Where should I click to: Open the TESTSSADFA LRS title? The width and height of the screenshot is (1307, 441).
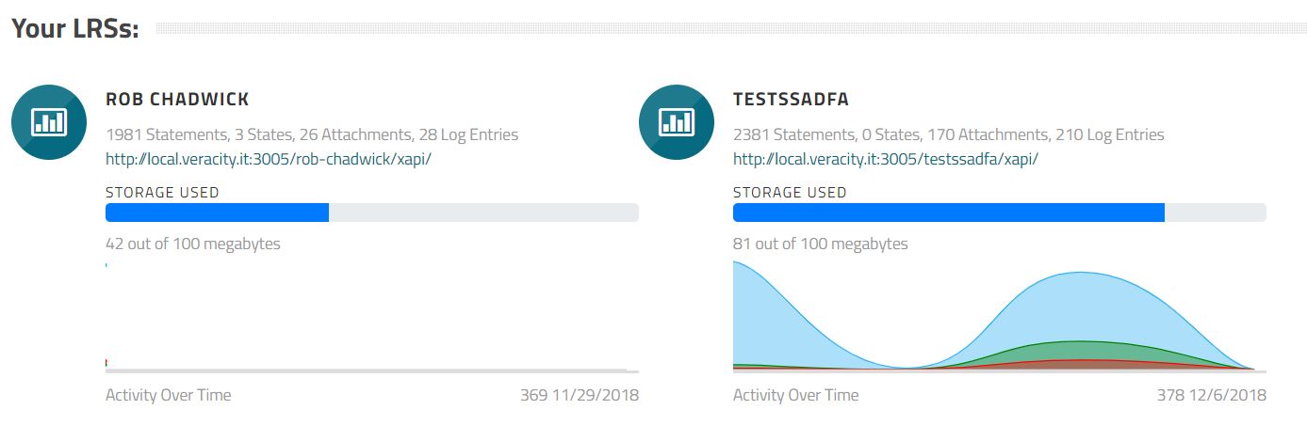point(792,100)
